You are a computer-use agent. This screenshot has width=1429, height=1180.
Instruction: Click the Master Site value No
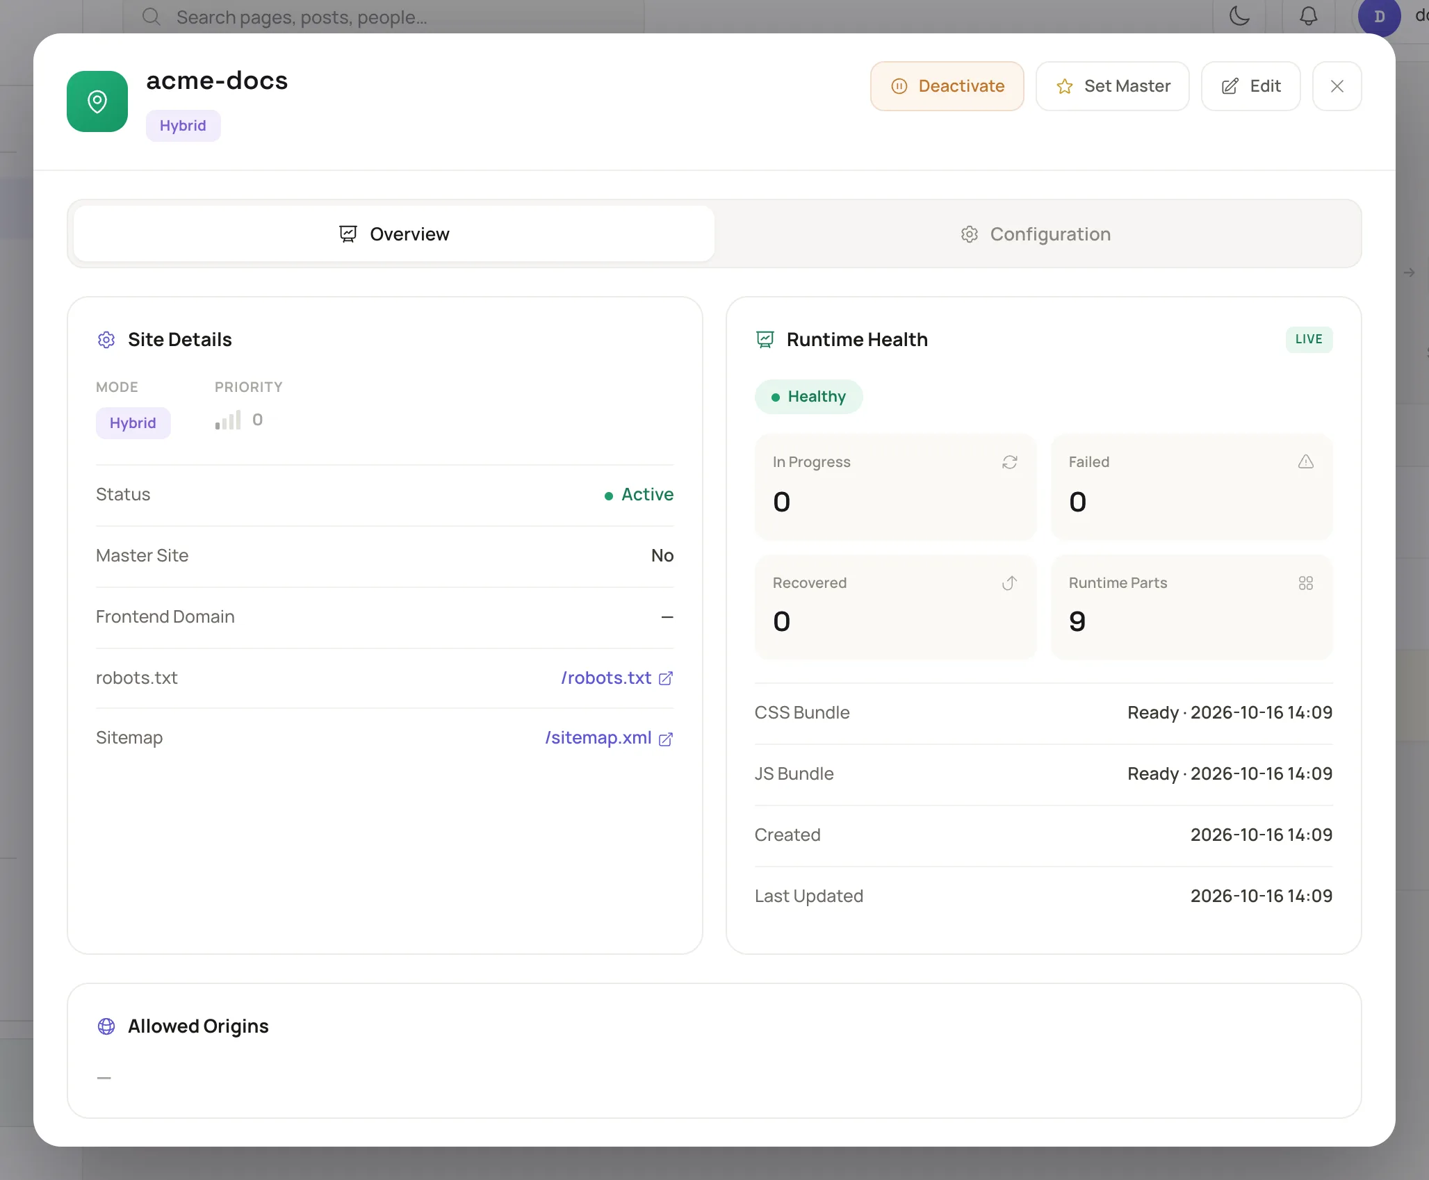point(662,556)
